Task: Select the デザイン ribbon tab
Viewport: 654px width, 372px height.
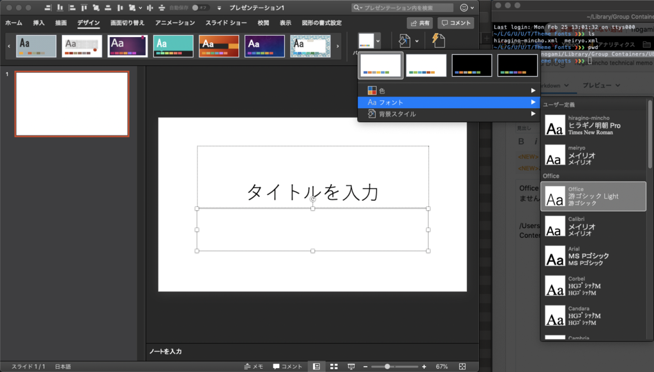Action: [88, 22]
